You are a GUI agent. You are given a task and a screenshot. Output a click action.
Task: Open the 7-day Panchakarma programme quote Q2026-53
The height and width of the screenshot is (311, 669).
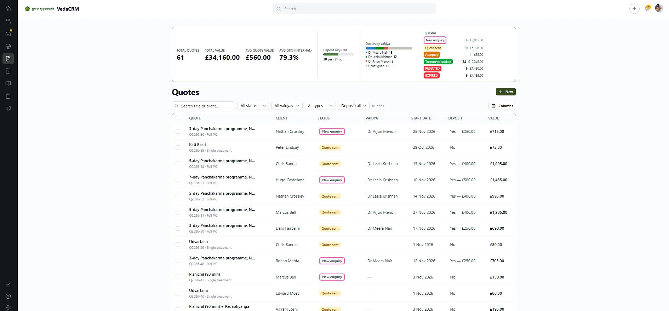coord(222,177)
